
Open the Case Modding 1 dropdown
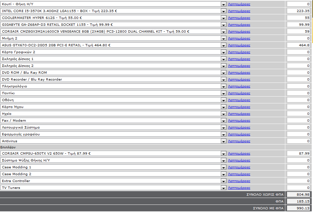113,167
